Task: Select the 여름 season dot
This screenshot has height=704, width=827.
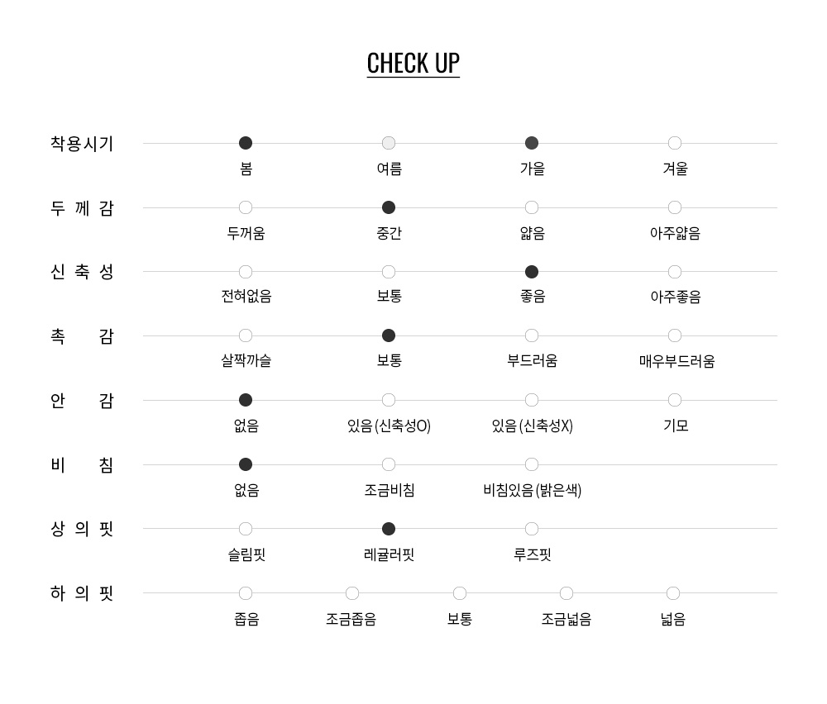Action: click(389, 143)
